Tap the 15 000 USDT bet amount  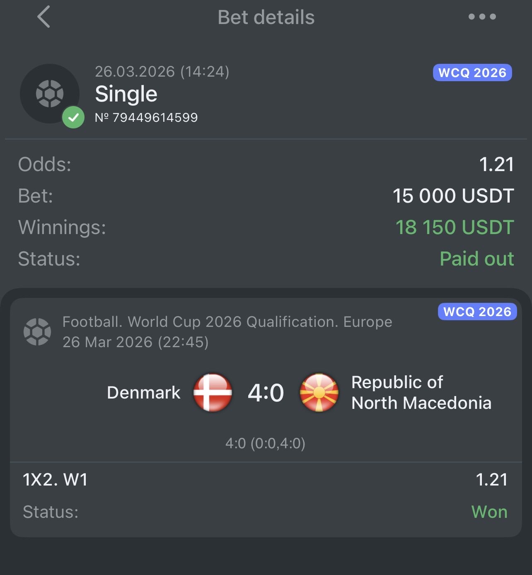(x=453, y=196)
